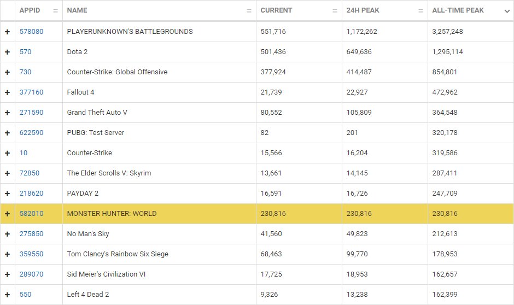
Task: Open appid link 218620
Action: (x=32, y=193)
